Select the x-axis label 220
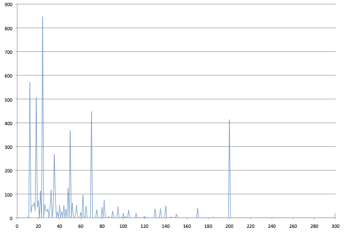 tap(250, 226)
